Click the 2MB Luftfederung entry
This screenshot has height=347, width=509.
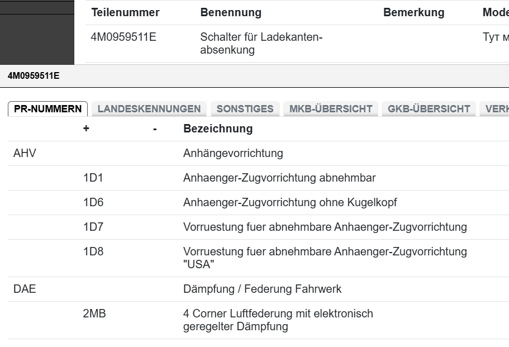point(278,320)
